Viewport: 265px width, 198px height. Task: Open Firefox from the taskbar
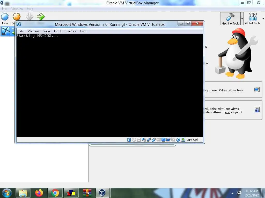(x=39, y=193)
